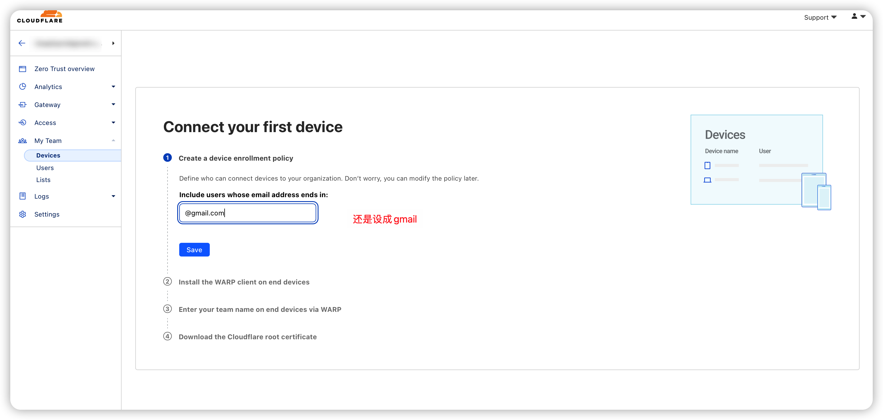Click the Zero Trust overview window icon
The height and width of the screenshot is (420, 883).
coord(23,69)
